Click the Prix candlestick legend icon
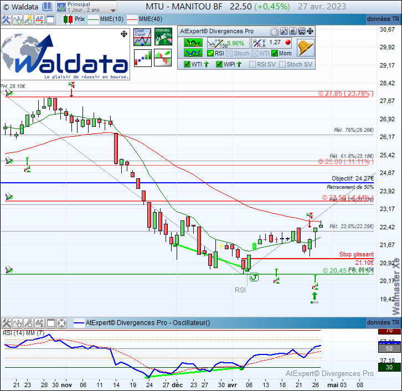This screenshot has height=391, width=402. click(68, 19)
